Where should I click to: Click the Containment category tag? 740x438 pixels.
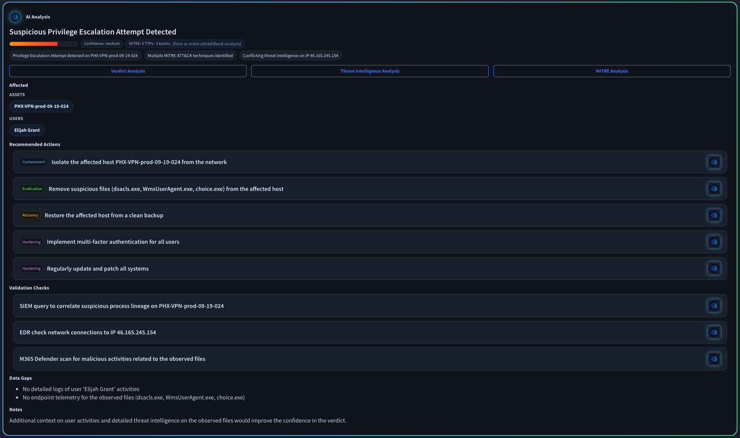tap(34, 162)
